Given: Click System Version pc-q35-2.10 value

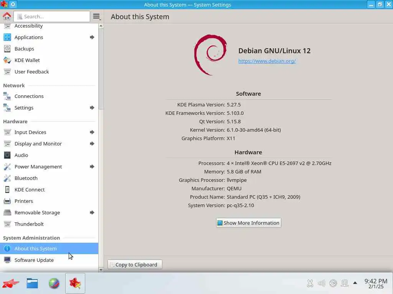Looking at the screenshot, I should pos(240,206).
